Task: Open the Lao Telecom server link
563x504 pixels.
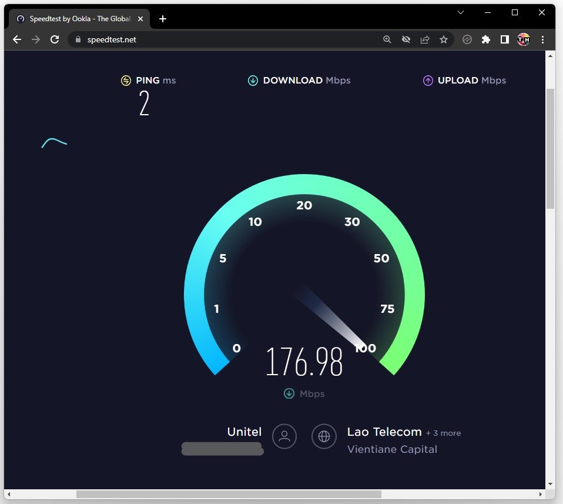Action: pyautogui.click(x=384, y=432)
